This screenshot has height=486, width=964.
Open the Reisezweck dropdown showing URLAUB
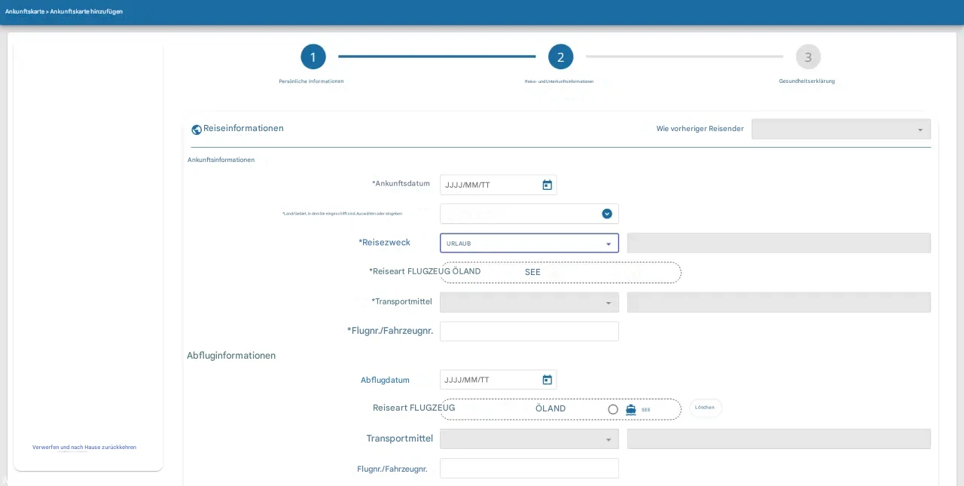pos(529,243)
